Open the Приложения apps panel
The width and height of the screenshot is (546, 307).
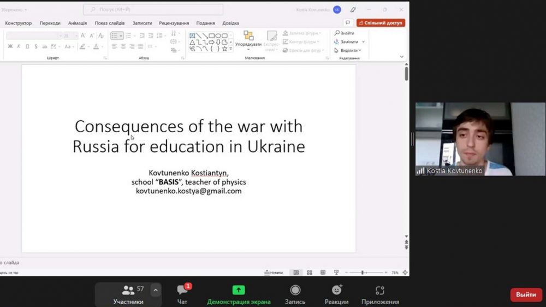[x=380, y=294]
